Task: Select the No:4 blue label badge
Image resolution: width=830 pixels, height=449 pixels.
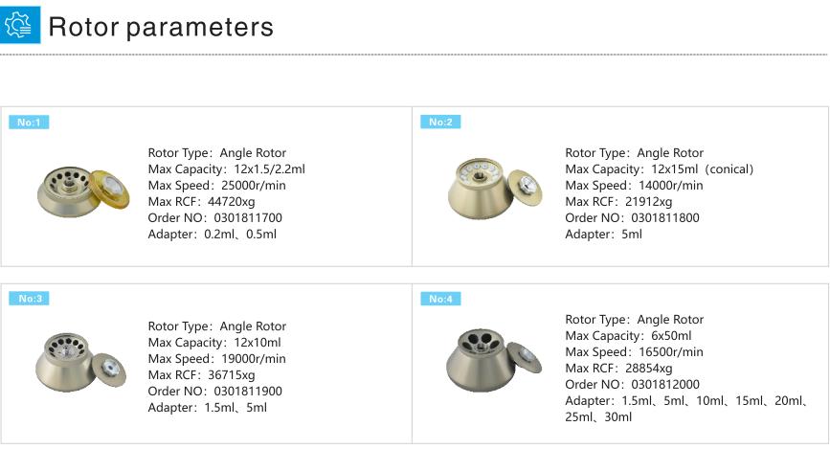Action: coord(440,299)
